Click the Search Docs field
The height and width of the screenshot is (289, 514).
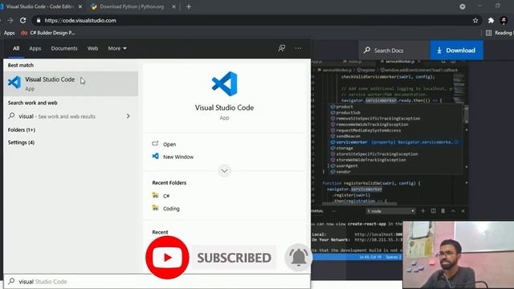click(x=394, y=50)
